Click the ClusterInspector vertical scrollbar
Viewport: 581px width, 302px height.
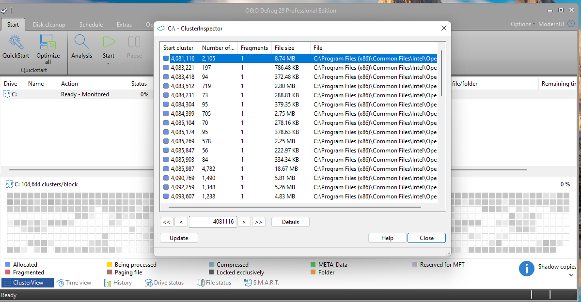click(x=441, y=74)
